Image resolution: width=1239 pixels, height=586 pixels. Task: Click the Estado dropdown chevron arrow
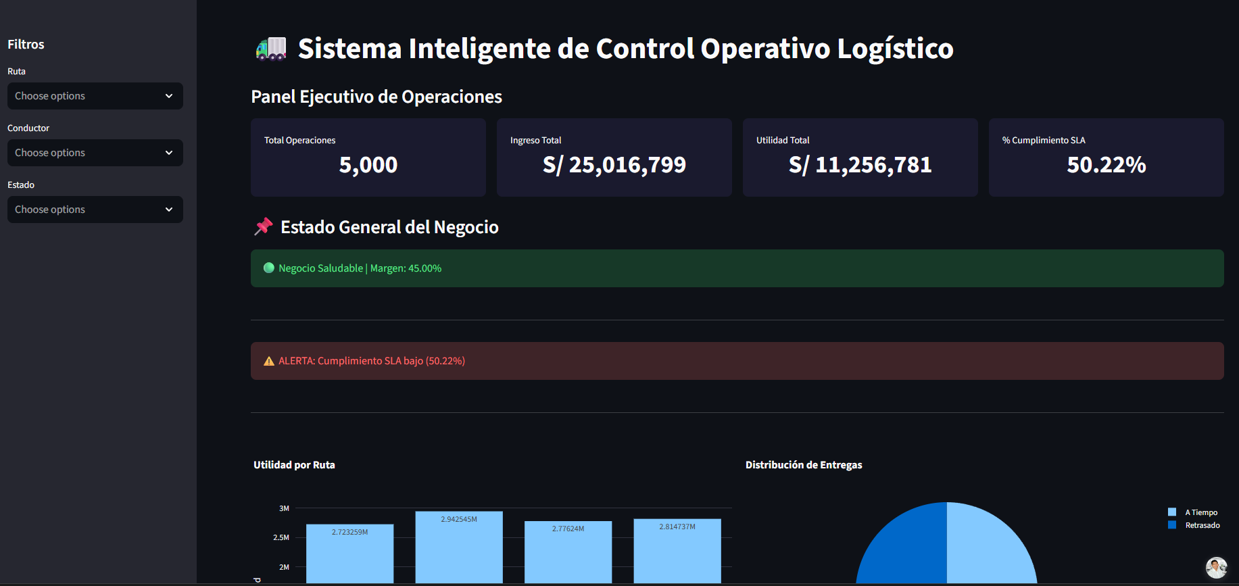(169, 210)
